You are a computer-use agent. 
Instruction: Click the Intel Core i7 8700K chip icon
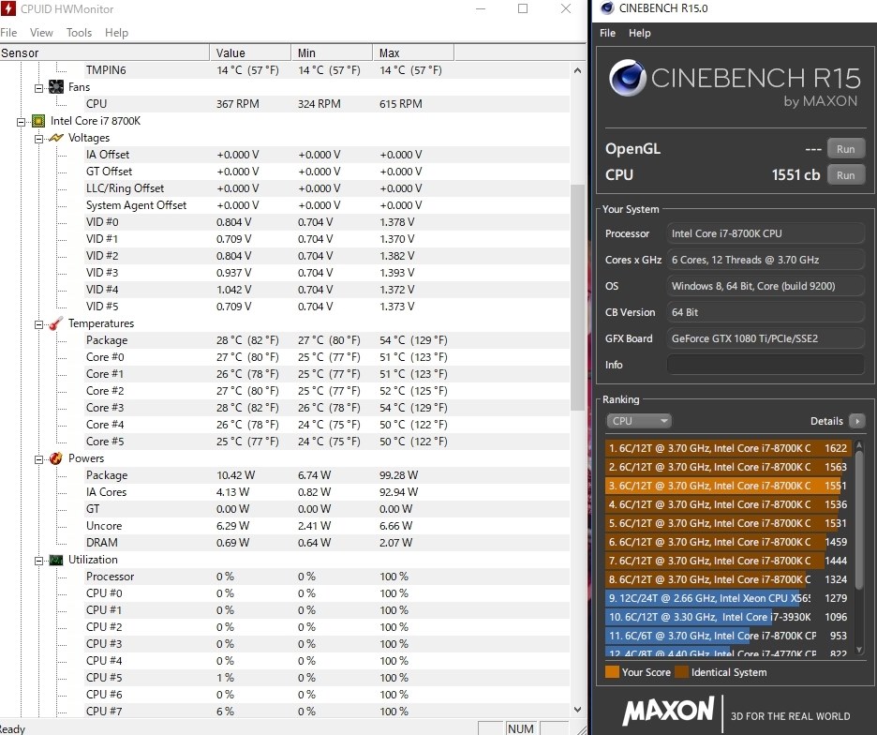tap(38, 121)
